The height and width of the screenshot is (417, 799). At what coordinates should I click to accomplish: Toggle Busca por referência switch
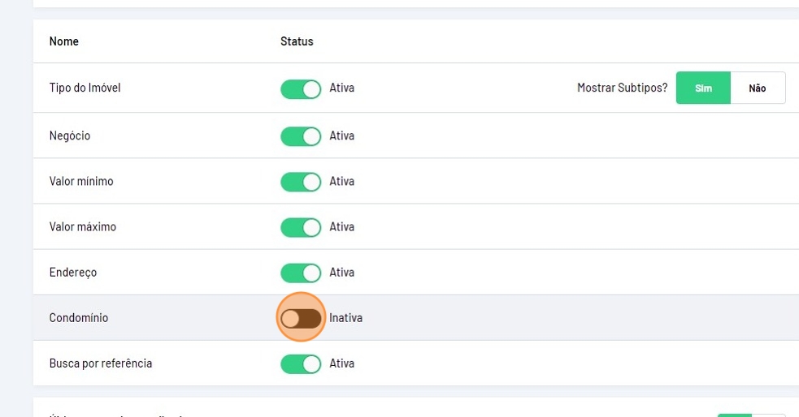click(x=301, y=363)
